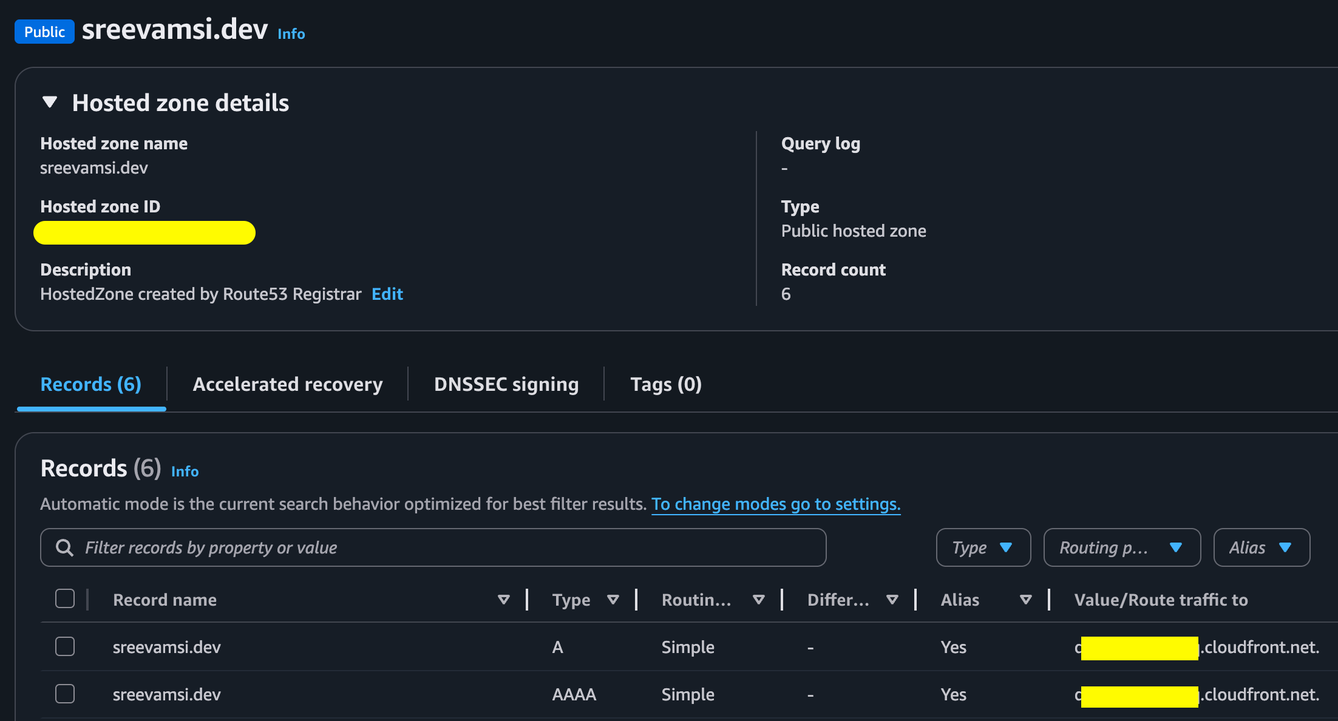Image resolution: width=1338 pixels, height=721 pixels.
Task: Sort by Alias column arrow
Action: (1026, 600)
